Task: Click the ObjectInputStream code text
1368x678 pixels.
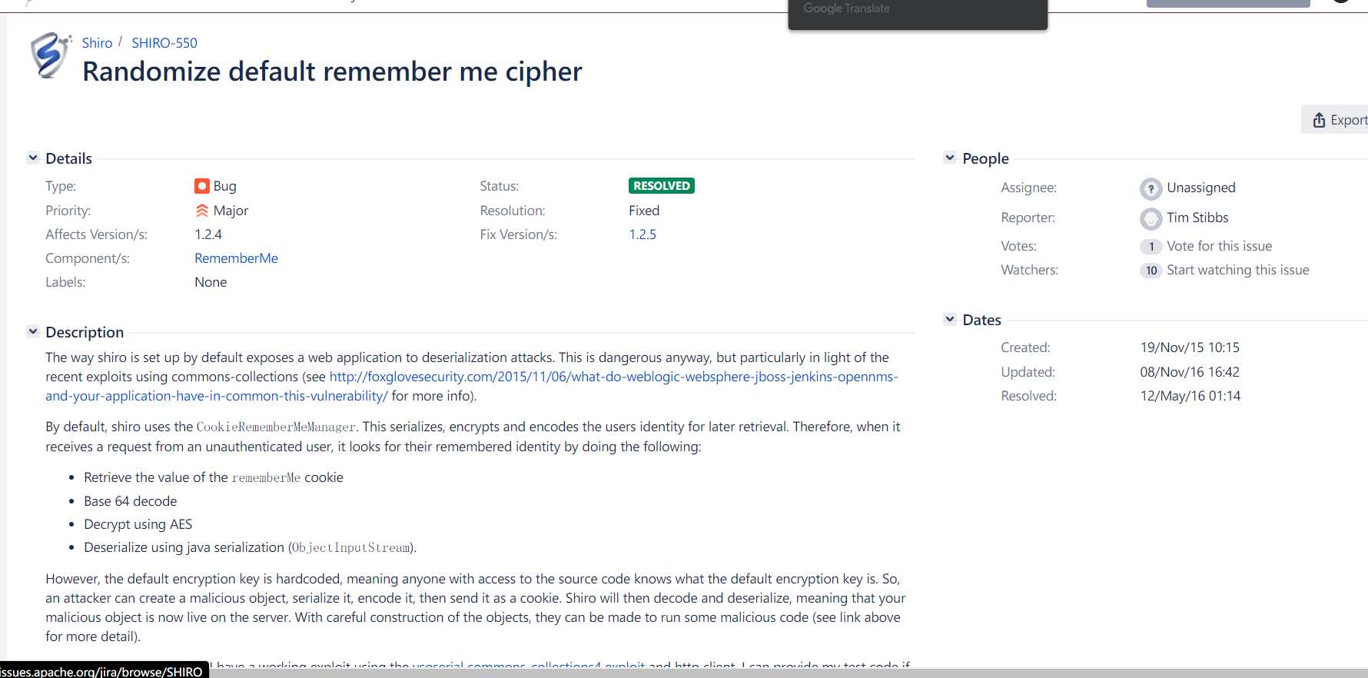Action: pos(351,548)
